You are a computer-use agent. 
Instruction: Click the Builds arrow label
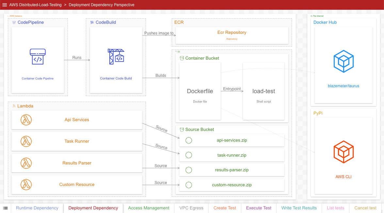click(x=161, y=76)
